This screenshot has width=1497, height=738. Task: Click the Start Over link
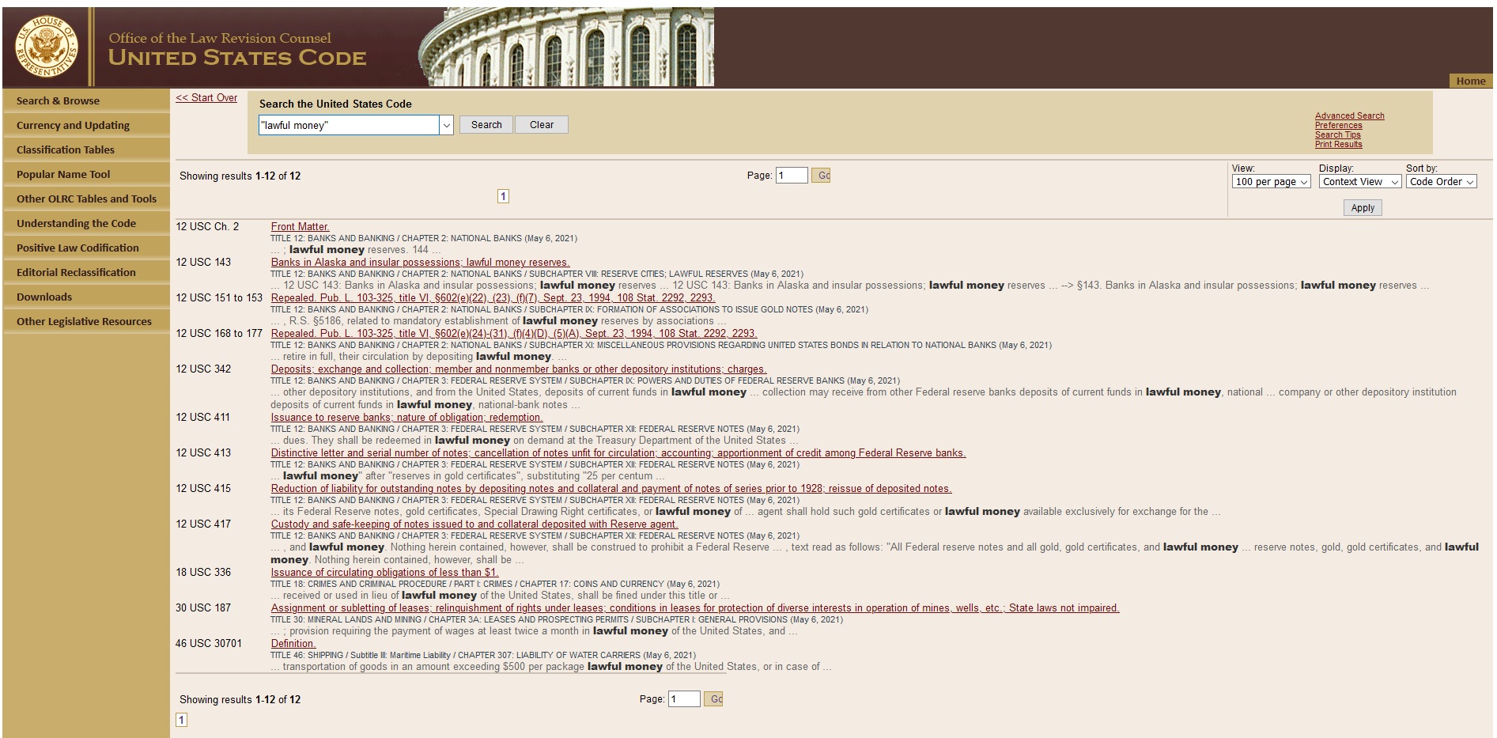(x=206, y=98)
